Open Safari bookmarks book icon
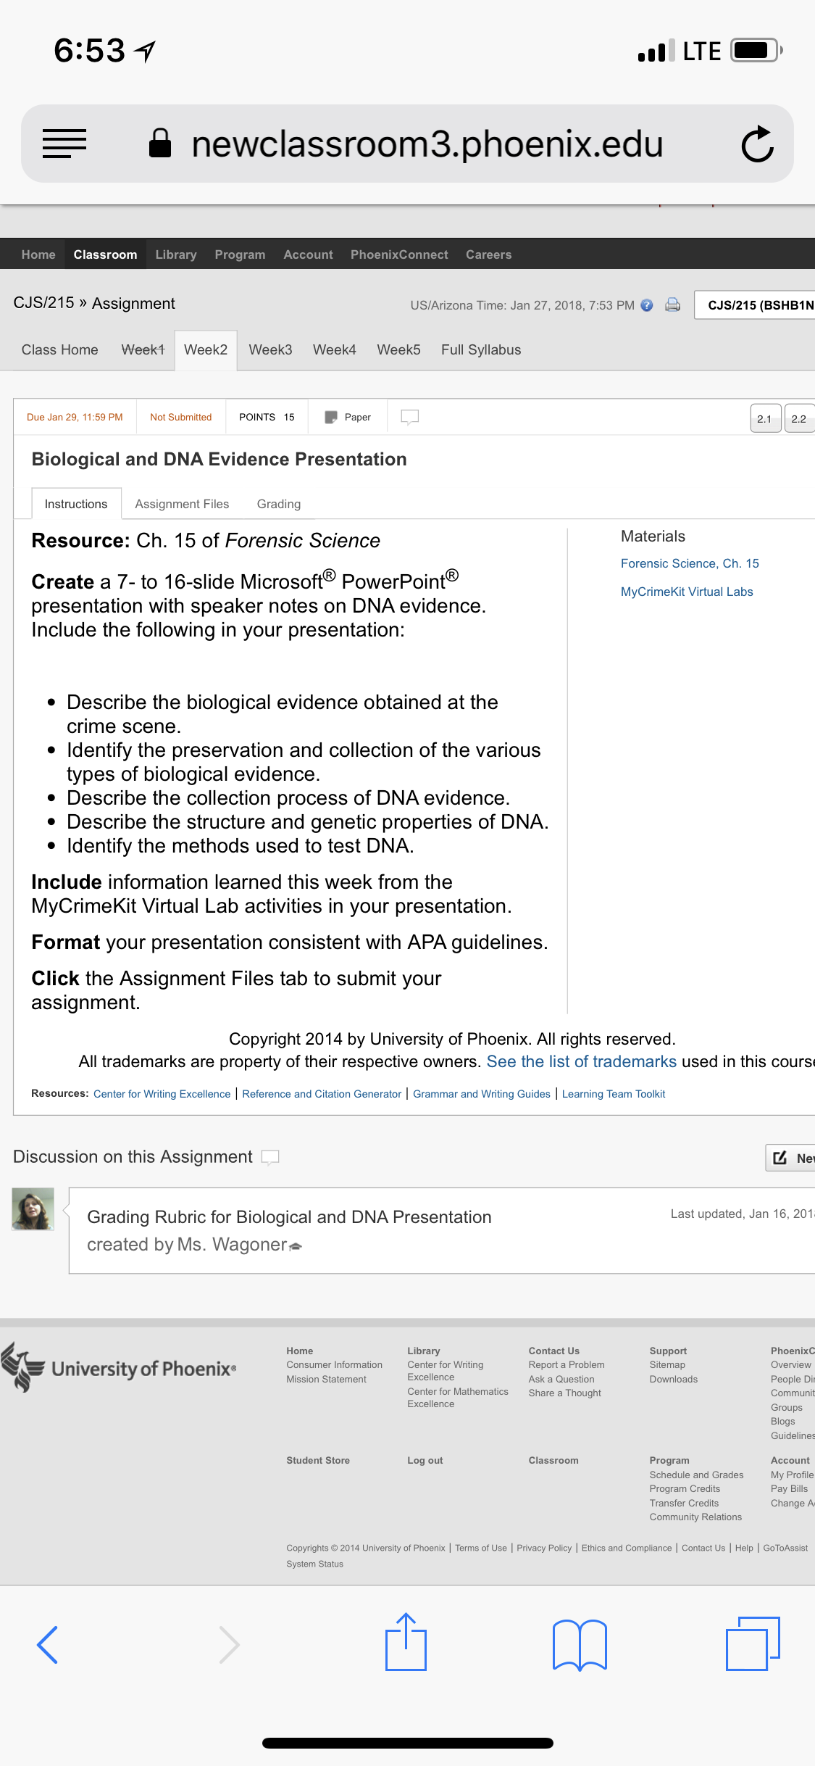The width and height of the screenshot is (815, 1766). (x=580, y=1645)
